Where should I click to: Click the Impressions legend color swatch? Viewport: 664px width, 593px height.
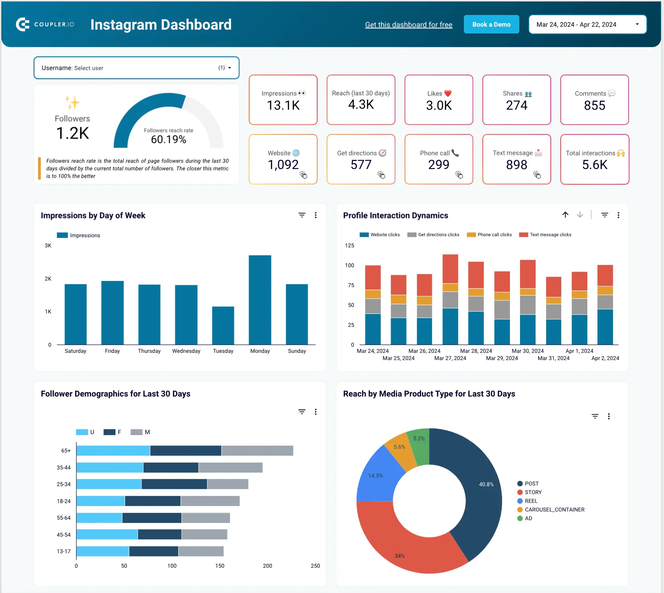pyautogui.click(x=62, y=235)
